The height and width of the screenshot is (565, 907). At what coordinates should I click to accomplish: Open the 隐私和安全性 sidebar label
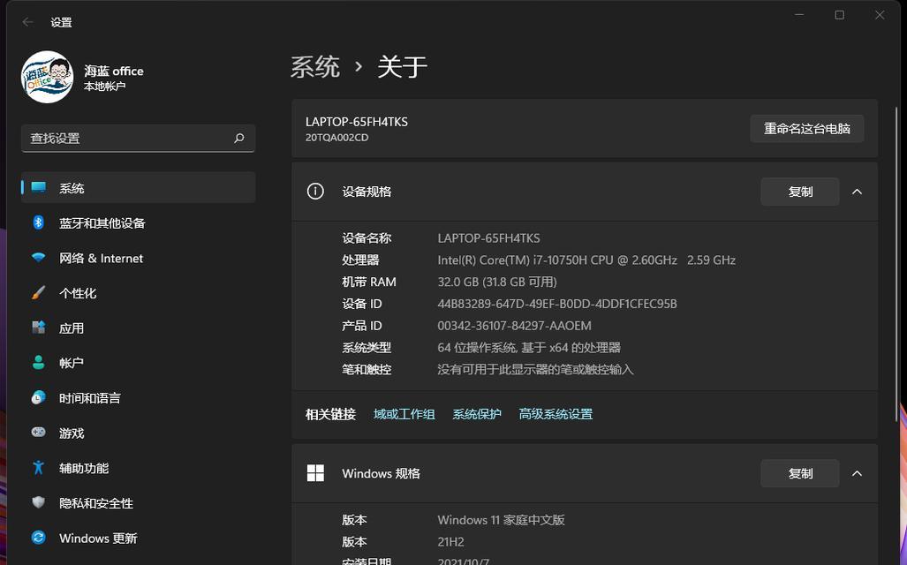[x=96, y=504]
